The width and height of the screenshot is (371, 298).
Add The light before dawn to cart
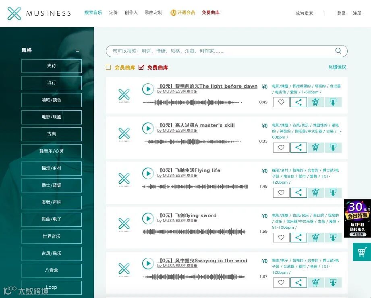click(x=316, y=102)
